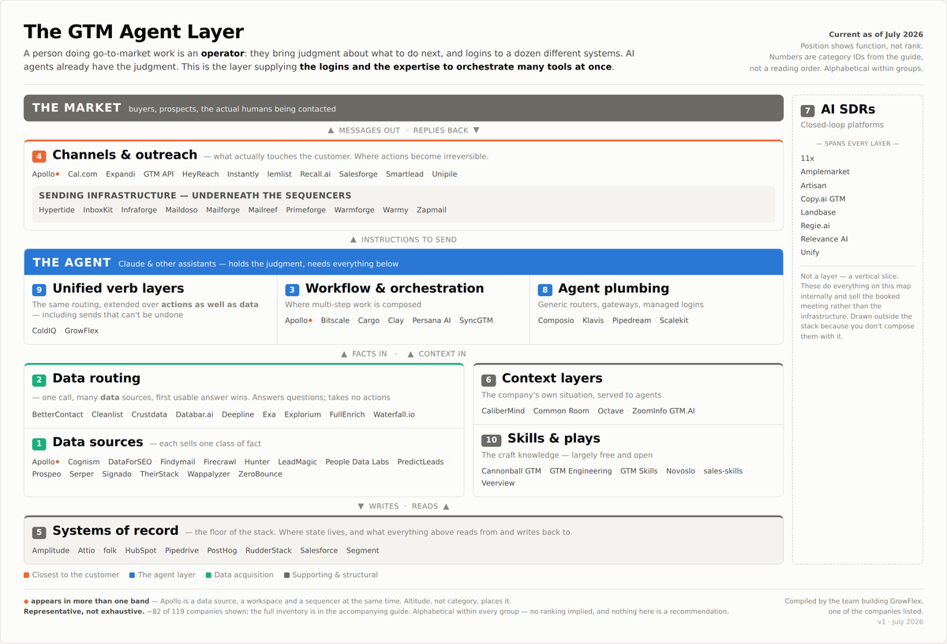Viewport: 947px width, 644px height.
Task: Click 'Exa' under Data routing
Action: coord(269,415)
